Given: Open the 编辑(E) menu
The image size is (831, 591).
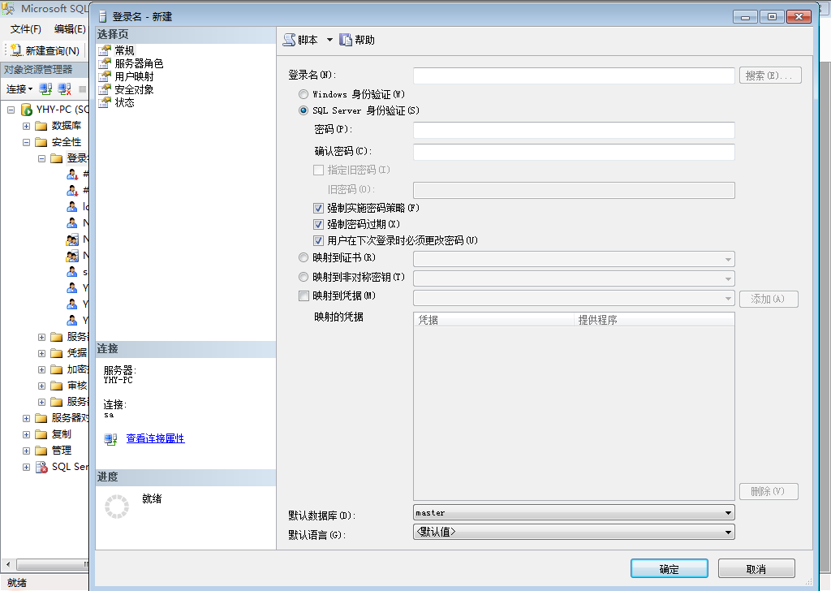Looking at the screenshot, I should point(70,29).
